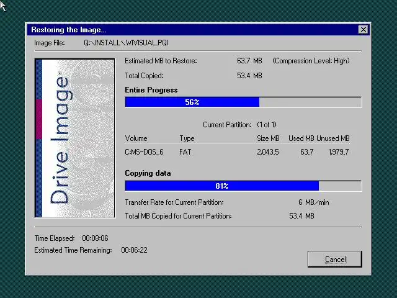Click the Current Partition label
Image resolution: width=397 pixels, height=298 pixels.
tap(227, 125)
